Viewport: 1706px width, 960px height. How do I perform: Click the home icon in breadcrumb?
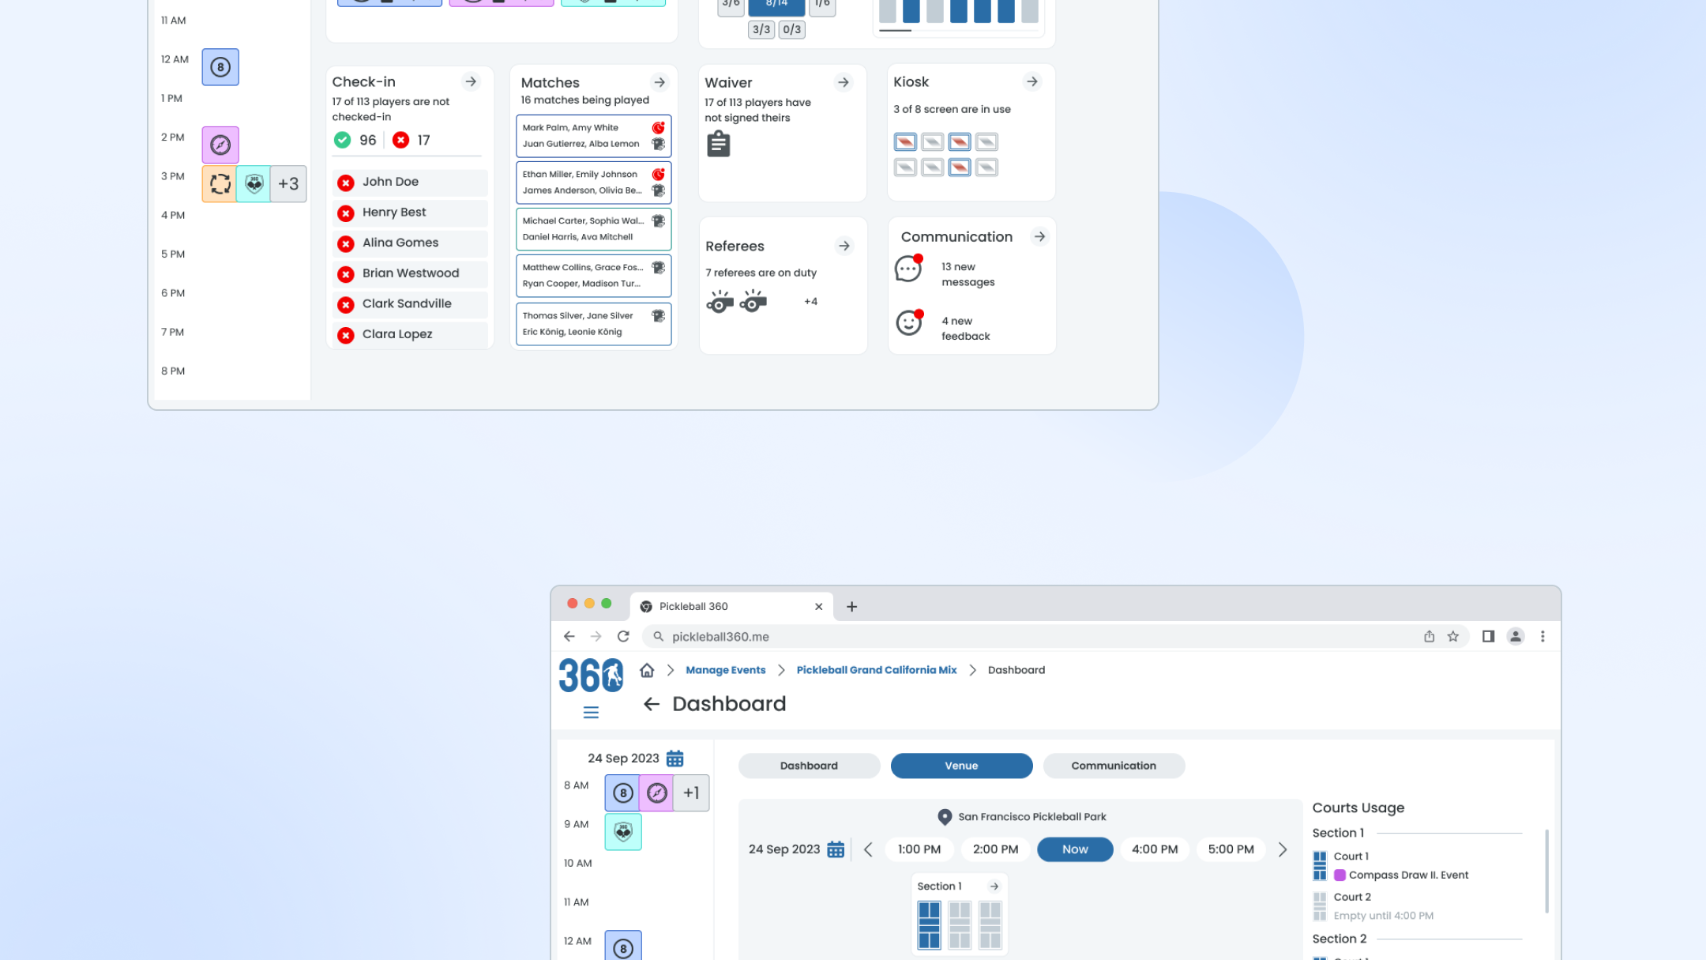pyautogui.click(x=647, y=670)
